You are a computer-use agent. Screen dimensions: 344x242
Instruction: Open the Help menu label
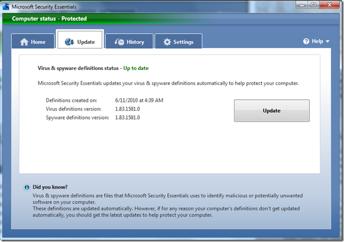[317, 41]
